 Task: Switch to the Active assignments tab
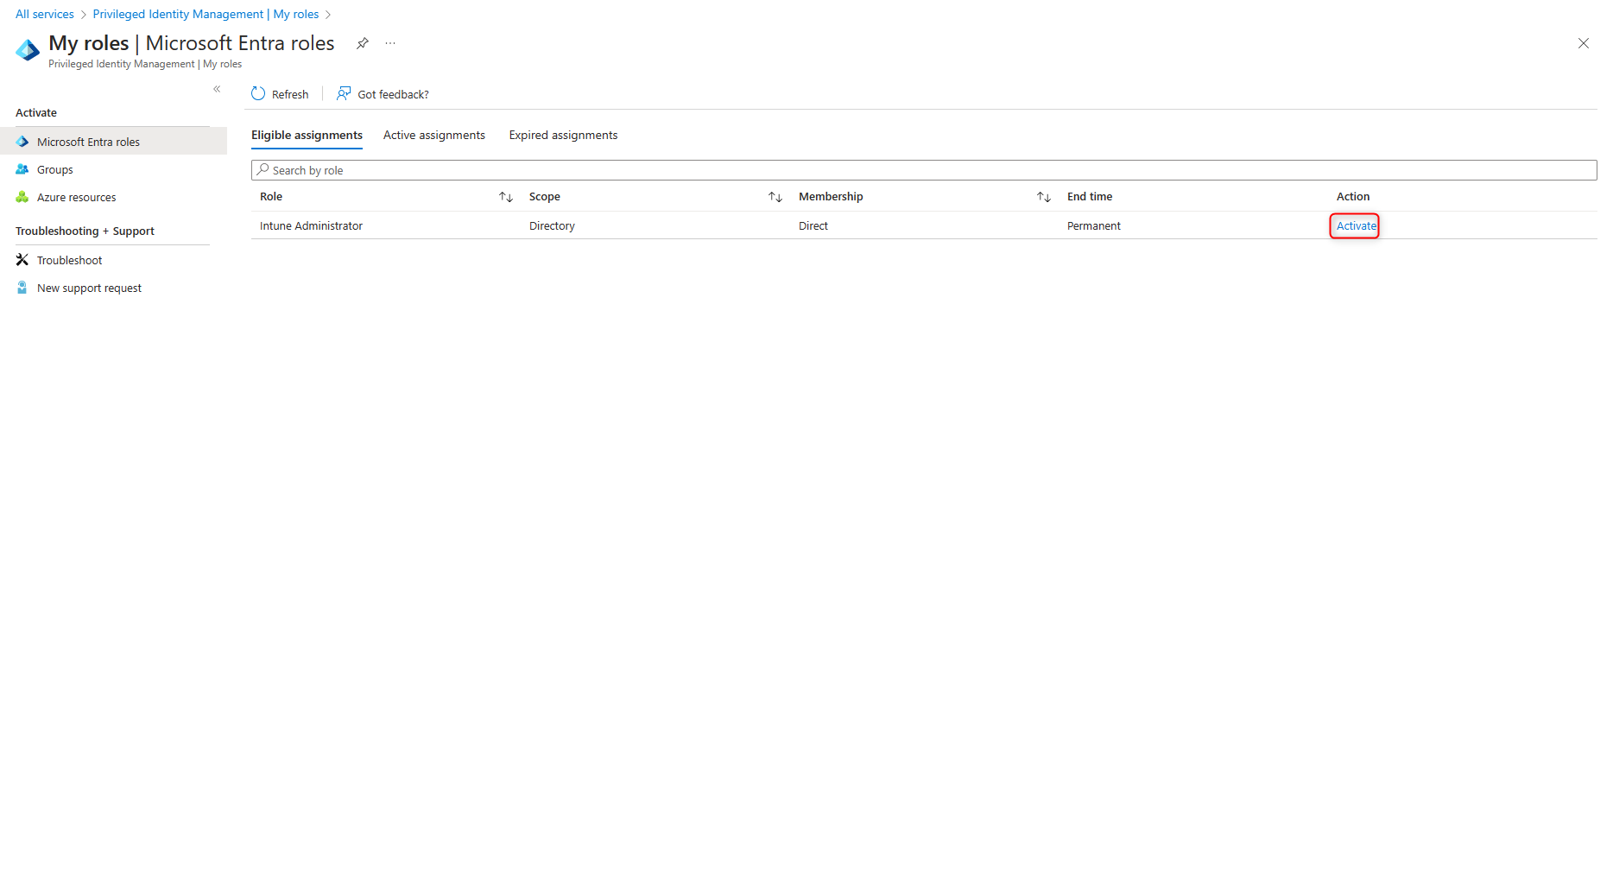coord(433,135)
